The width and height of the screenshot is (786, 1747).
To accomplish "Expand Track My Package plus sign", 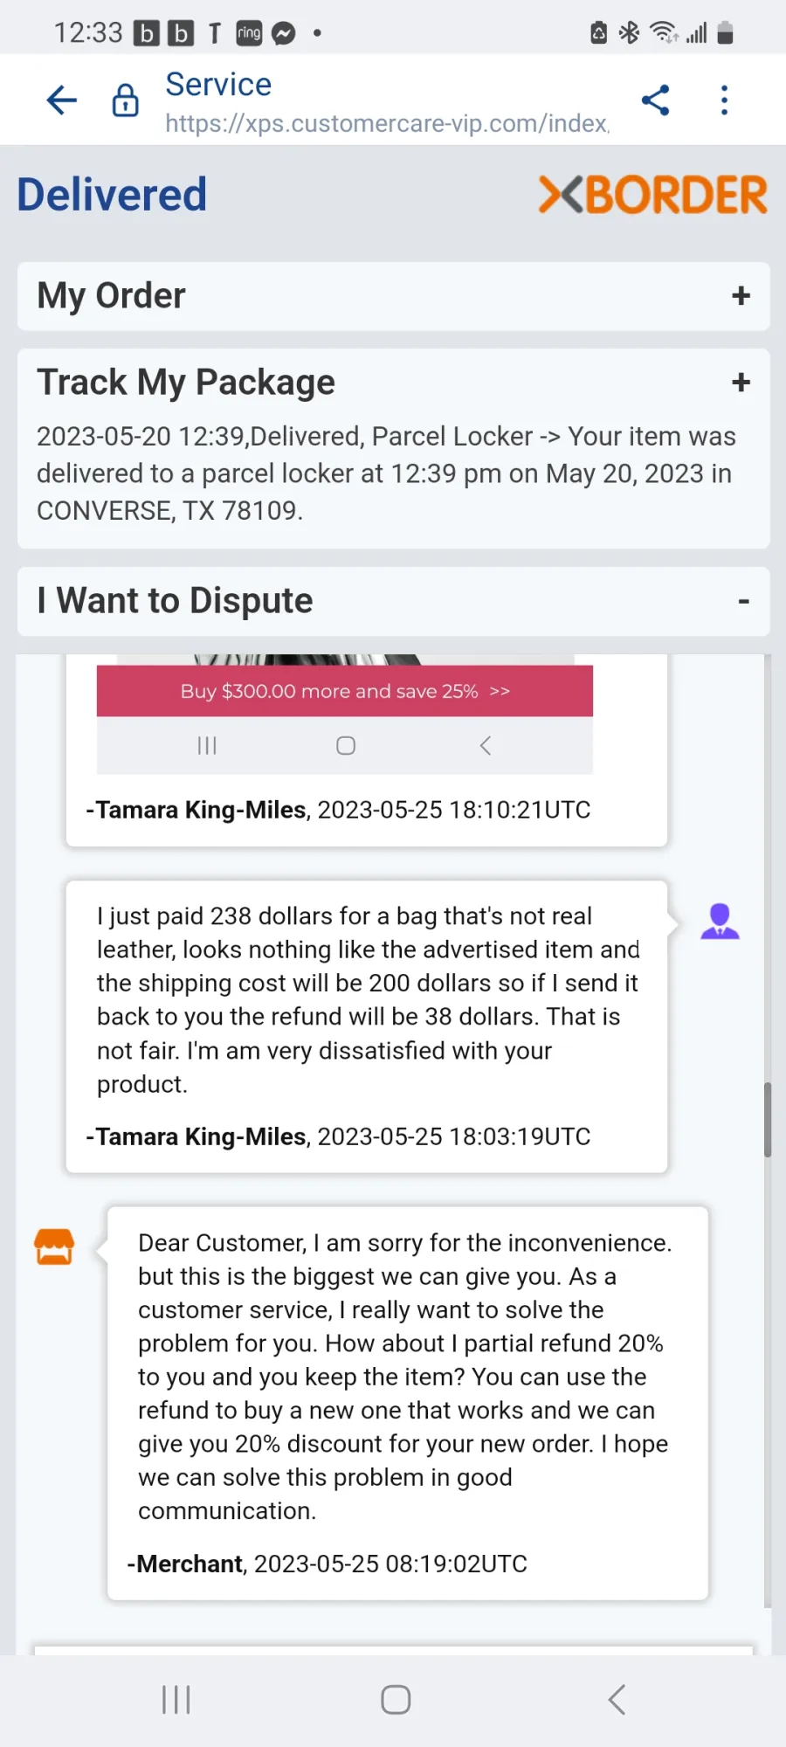I will click(x=741, y=383).
